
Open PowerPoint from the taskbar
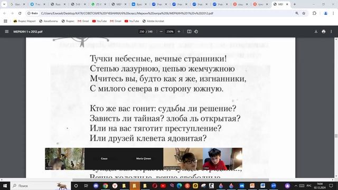(252, 186)
